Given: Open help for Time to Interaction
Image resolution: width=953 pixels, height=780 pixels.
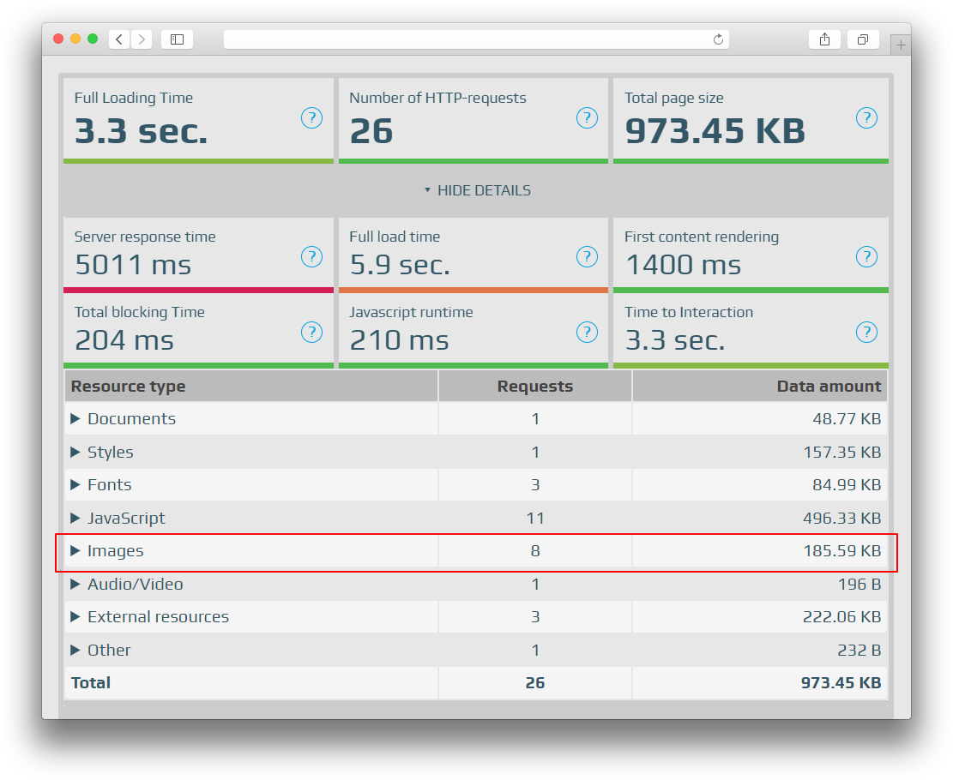Looking at the screenshot, I should tap(866, 332).
